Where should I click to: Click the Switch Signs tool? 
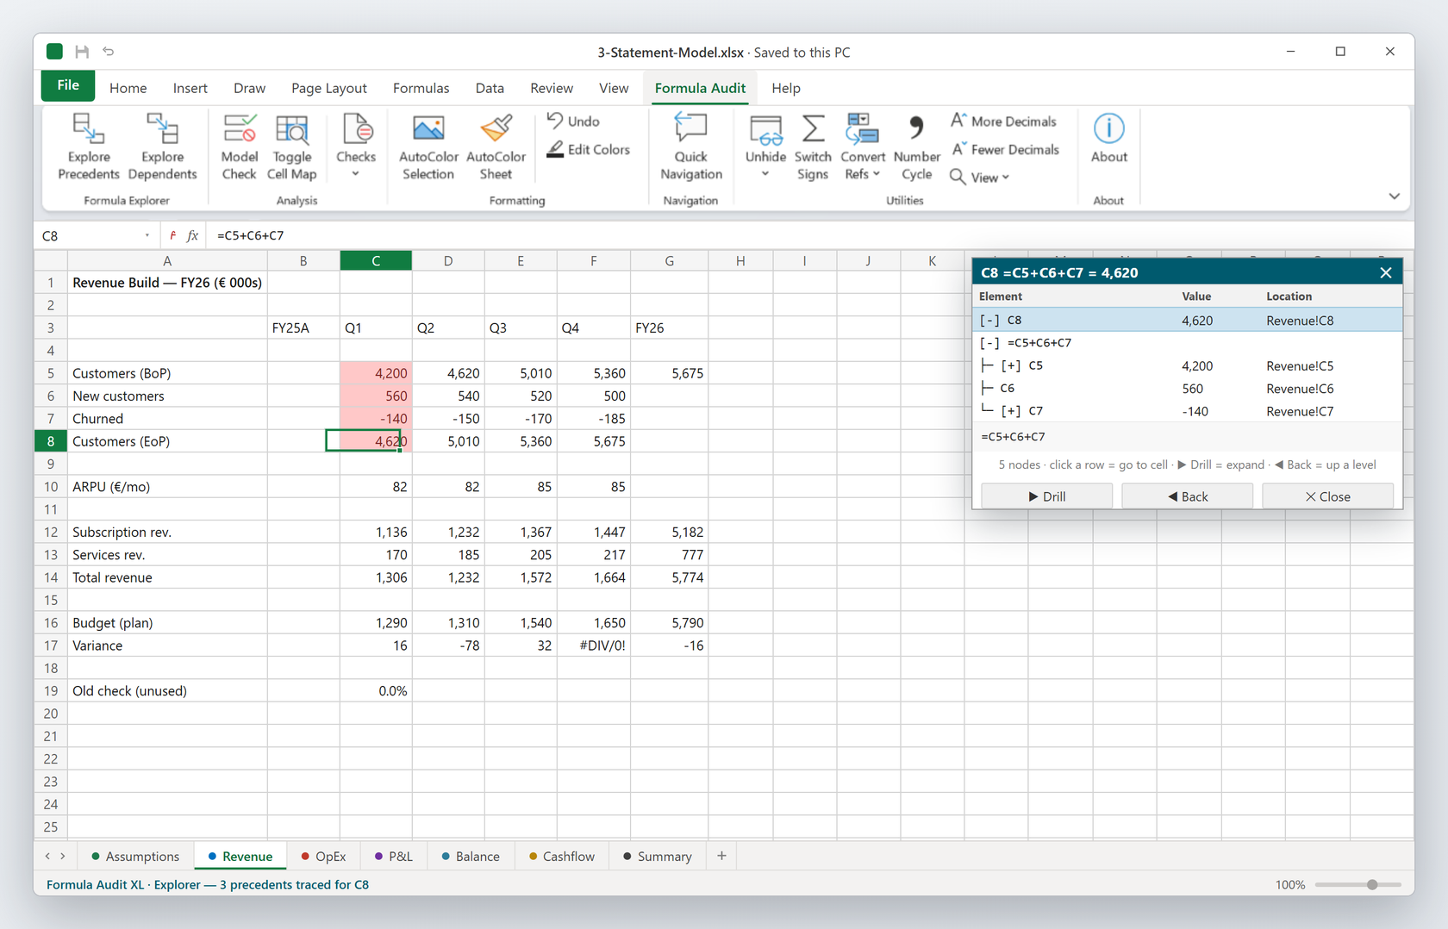(x=813, y=147)
